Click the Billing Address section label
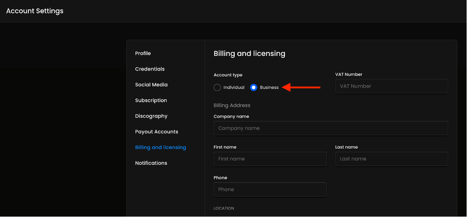 point(232,106)
